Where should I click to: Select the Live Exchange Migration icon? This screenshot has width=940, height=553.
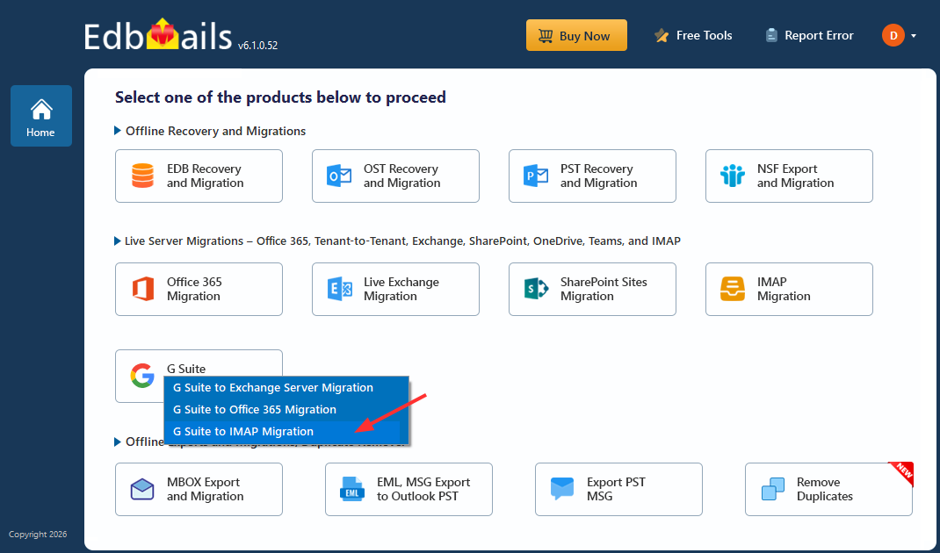[339, 289]
